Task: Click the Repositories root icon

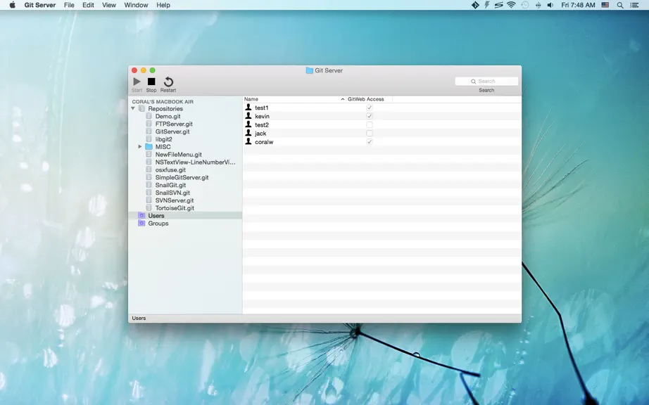Action: (141, 108)
